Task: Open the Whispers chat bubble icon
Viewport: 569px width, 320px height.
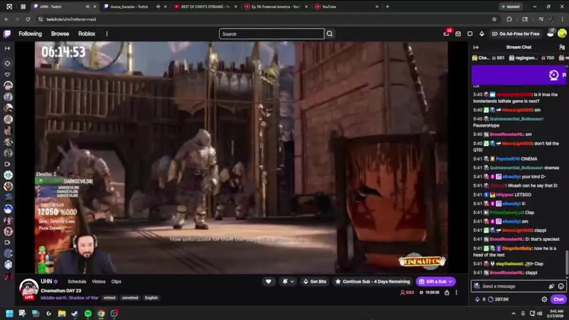Action: click(470, 34)
